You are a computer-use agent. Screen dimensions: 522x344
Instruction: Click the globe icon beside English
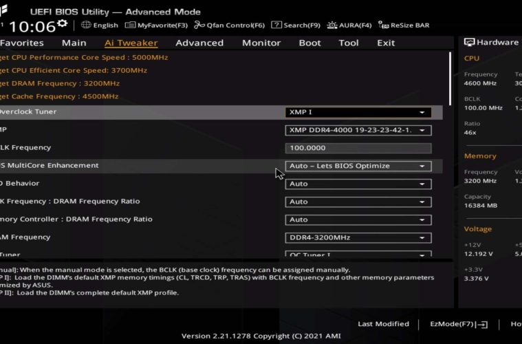(86, 25)
